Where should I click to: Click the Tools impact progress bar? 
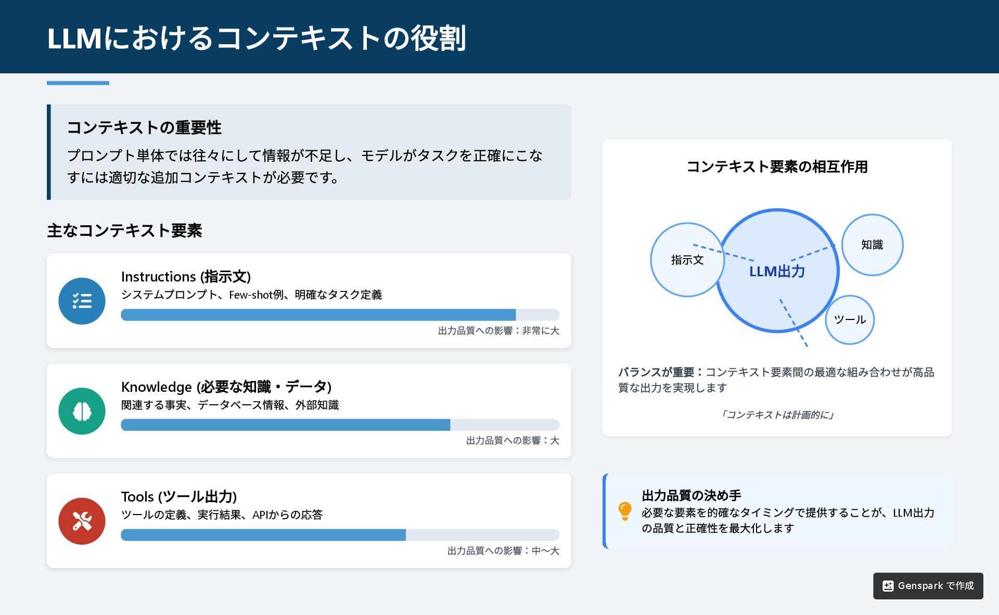point(340,535)
